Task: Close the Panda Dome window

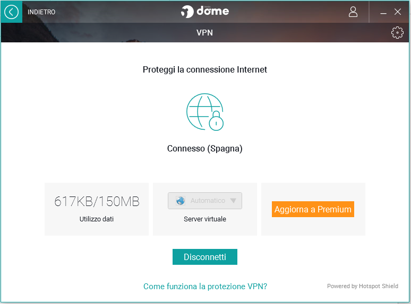Action: coord(398,12)
